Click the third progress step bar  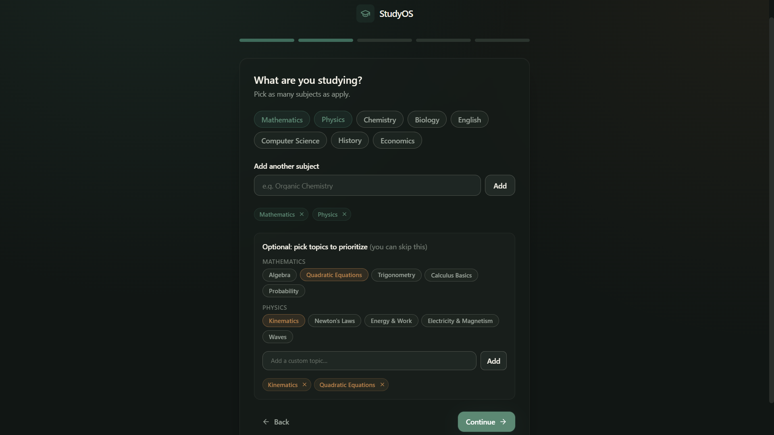click(385, 40)
